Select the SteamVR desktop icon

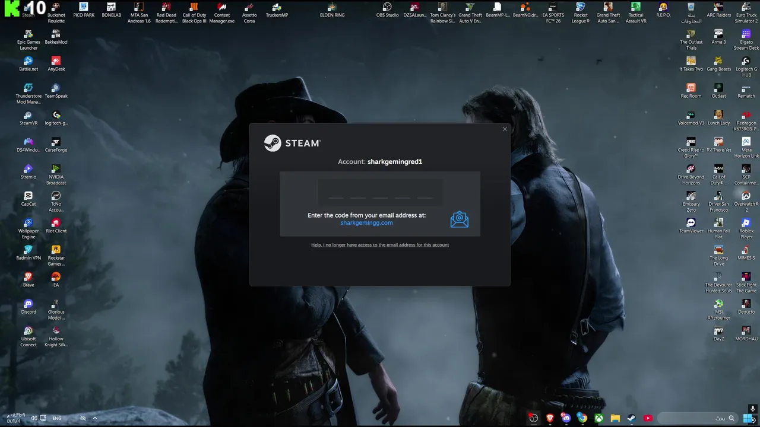click(28, 117)
